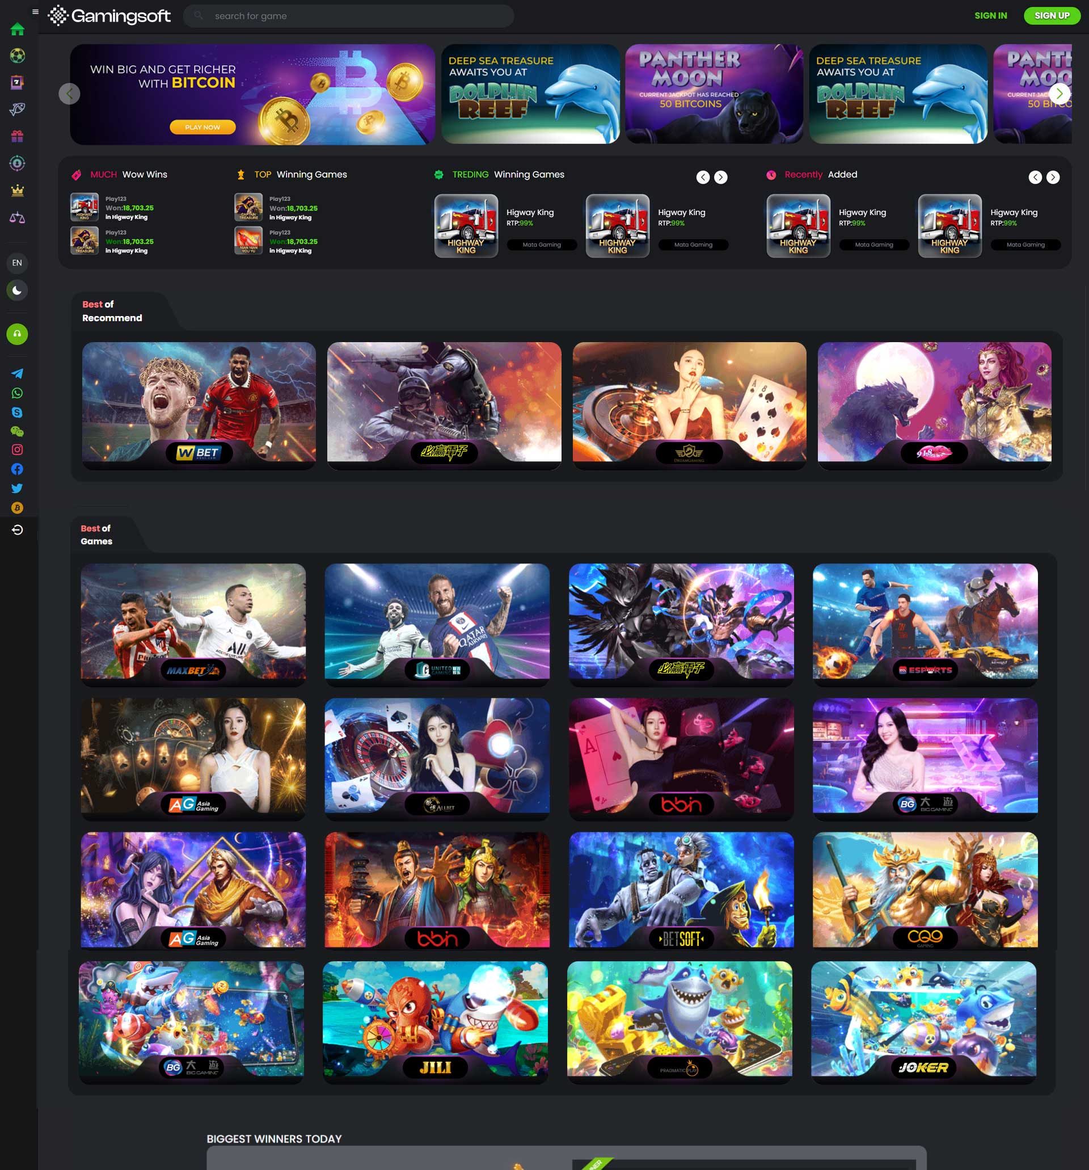Click the SIGN IN link
This screenshot has height=1170, width=1089.
(990, 16)
